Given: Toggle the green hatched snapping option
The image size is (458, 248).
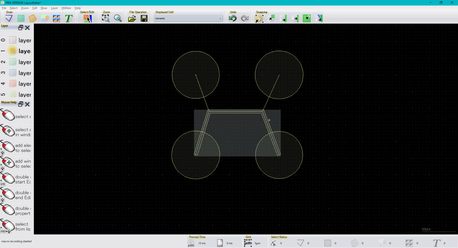Looking at the screenshot, I should pyautogui.click(x=307, y=18).
